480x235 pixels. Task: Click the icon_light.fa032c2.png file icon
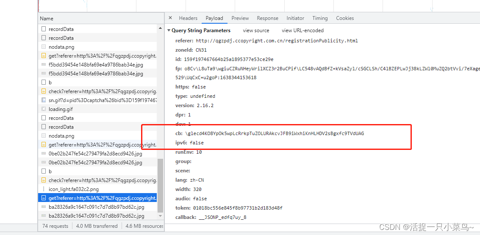click(x=44, y=189)
